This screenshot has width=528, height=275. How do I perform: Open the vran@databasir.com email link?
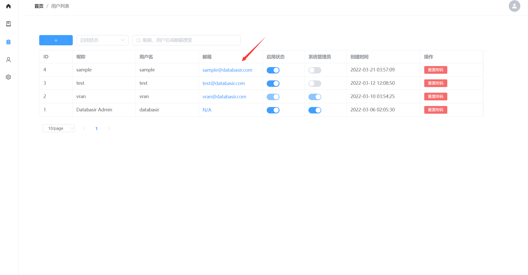[x=224, y=97]
